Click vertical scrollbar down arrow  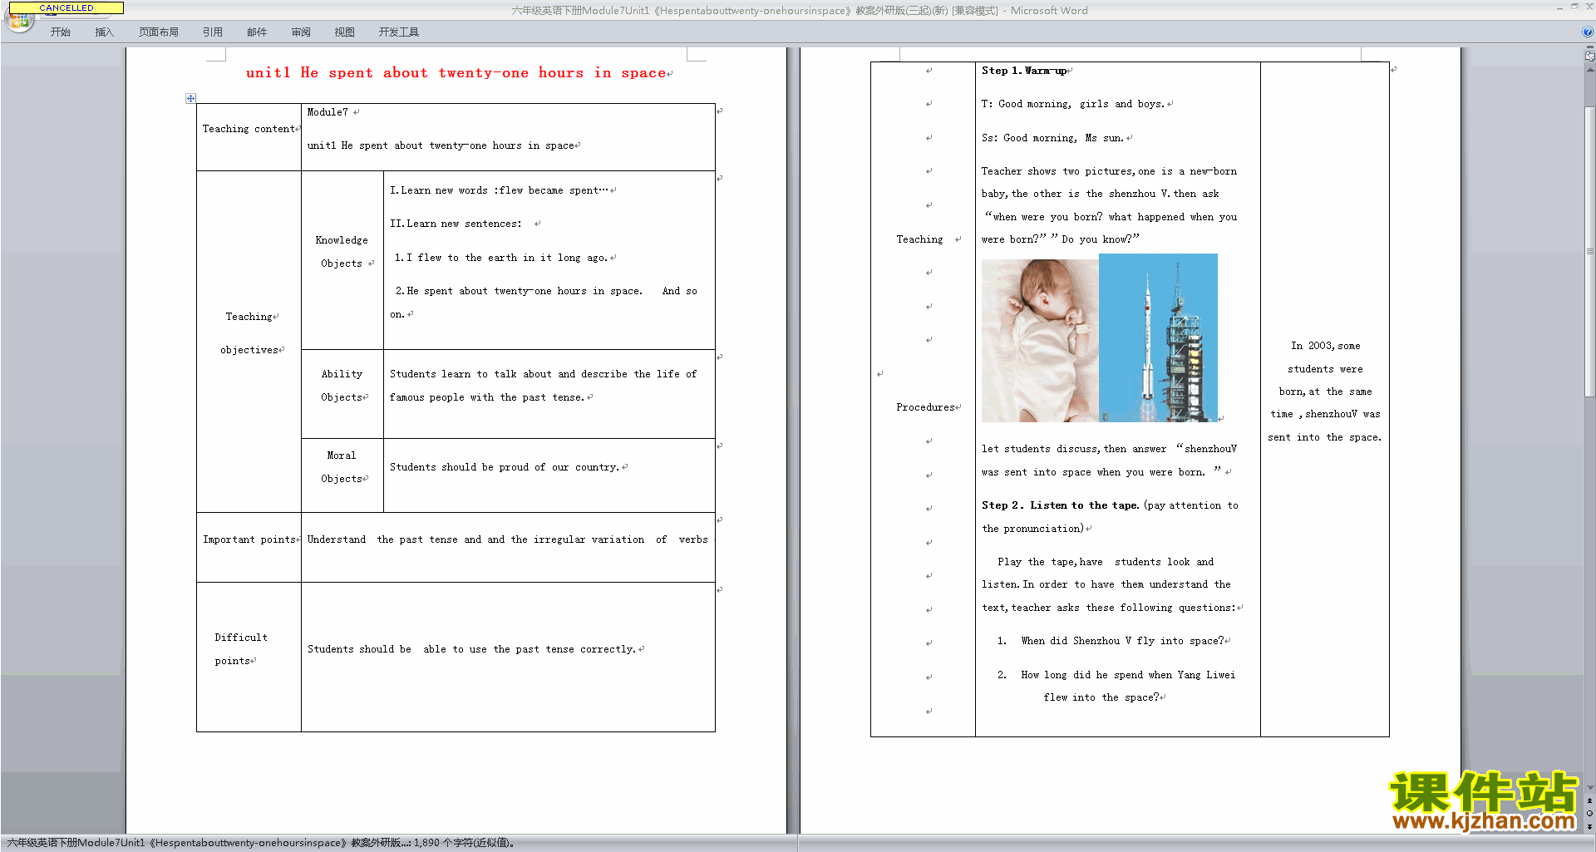[x=1589, y=788]
